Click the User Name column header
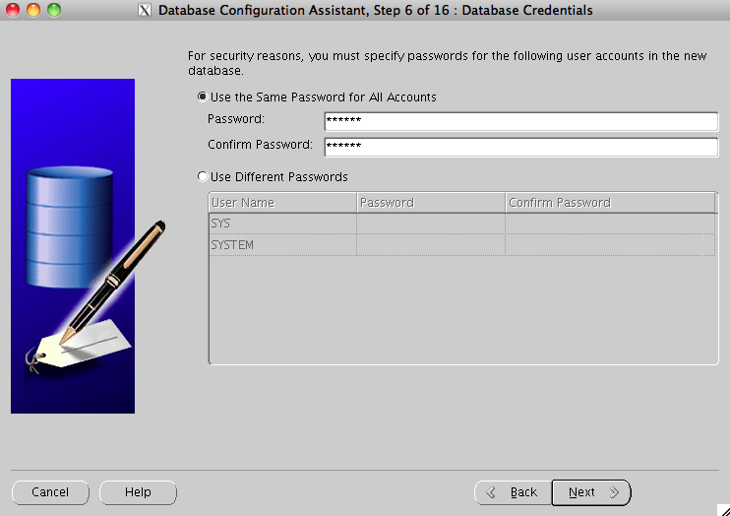This screenshot has height=516, width=730. coord(281,203)
